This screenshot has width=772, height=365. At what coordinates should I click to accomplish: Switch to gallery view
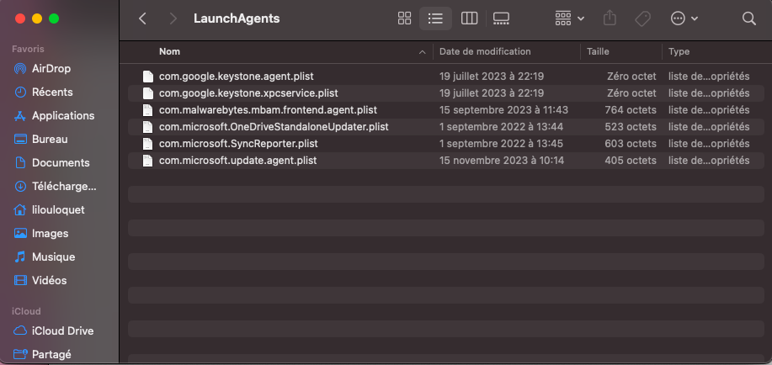pyautogui.click(x=501, y=19)
